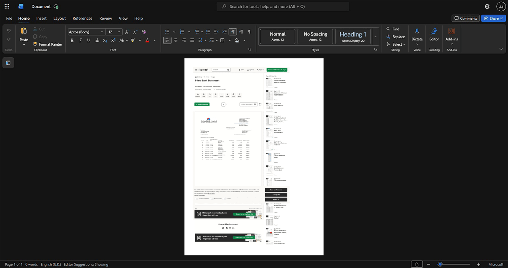Activate the Format Painter
The width and height of the screenshot is (508, 268).
tap(48, 44)
